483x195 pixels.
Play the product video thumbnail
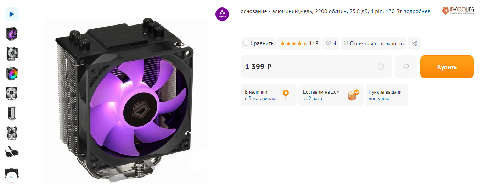[12, 14]
